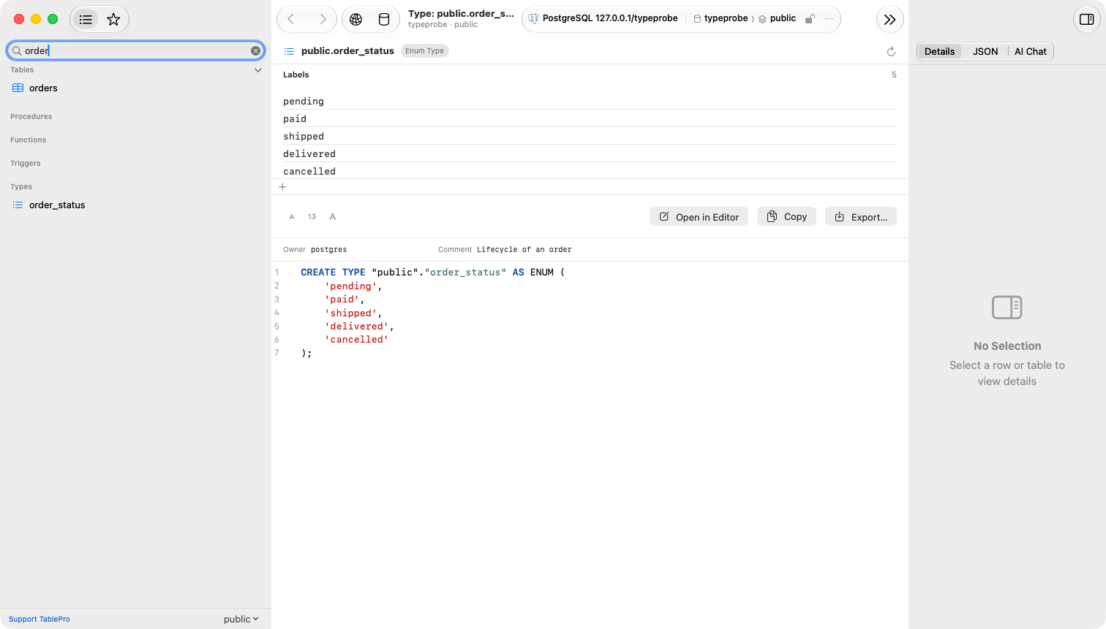Expand toolbar overflow double chevron
Image resolution: width=1106 pixels, height=629 pixels.
click(889, 20)
